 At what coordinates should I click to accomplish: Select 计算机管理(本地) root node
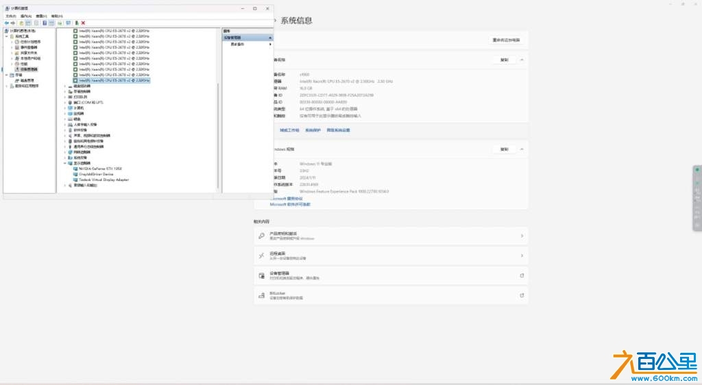click(x=23, y=31)
